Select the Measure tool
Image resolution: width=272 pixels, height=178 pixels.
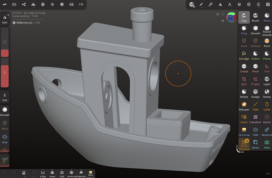[x=267, y=132]
